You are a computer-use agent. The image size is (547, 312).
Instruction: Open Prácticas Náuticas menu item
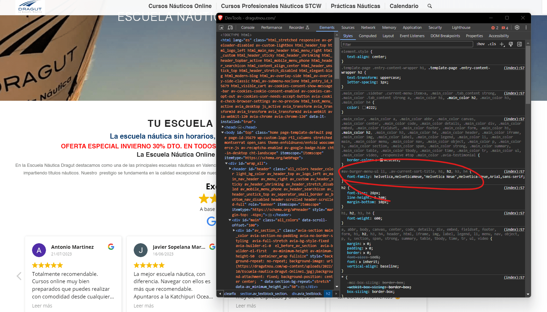click(355, 6)
